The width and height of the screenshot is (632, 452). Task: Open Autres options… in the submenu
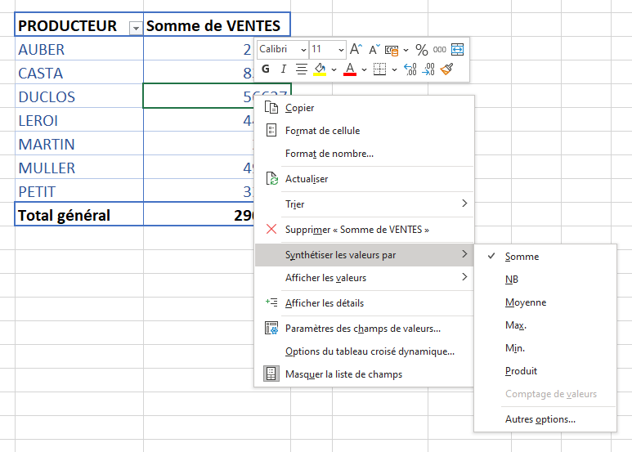click(540, 419)
